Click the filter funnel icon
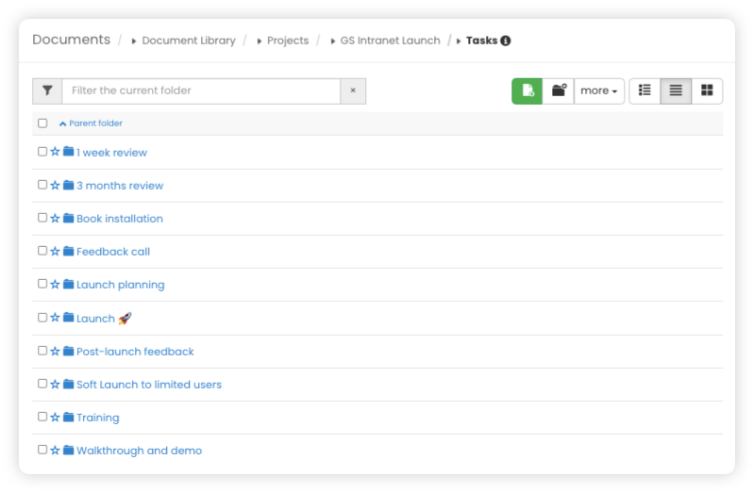 [x=47, y=90]
